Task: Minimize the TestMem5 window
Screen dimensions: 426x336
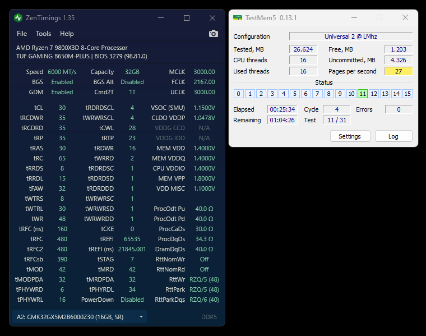Action: pyautogui.click(x=354, y=18)
